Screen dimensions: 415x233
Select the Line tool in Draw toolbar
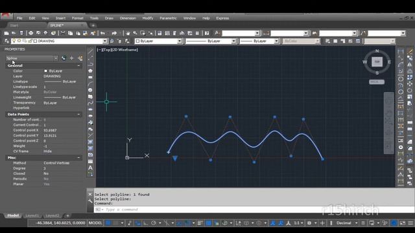click(x=90, y=51)
